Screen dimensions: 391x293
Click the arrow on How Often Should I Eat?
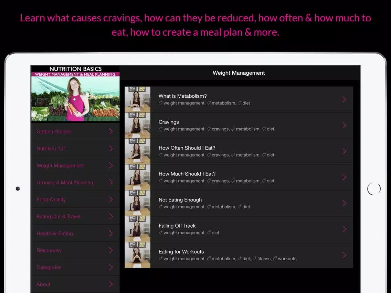(344, 151)
